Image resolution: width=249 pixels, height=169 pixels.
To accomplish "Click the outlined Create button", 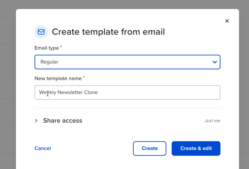I will (x=150, y=148).
